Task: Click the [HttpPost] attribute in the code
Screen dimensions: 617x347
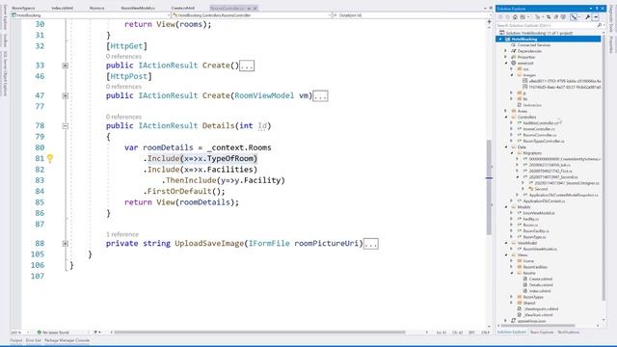Action: (x=128, y=76)
